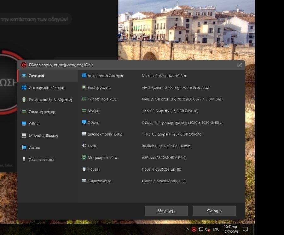Screen dimensions: 284x235
Task: Click the Ποντίκι συμβατό με HID value
Action: point(162,169)
